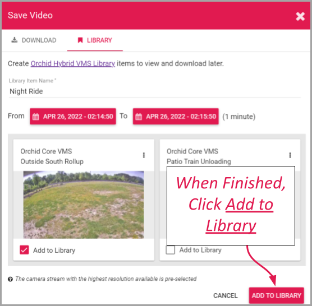
Task: Check Add to Library for Patio Train Unloading
Action: click(x=171, y=250)
